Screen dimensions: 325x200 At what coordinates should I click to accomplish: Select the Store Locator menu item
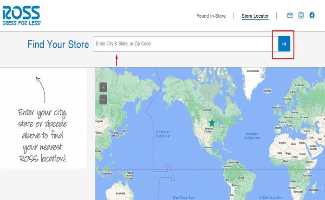255,16
